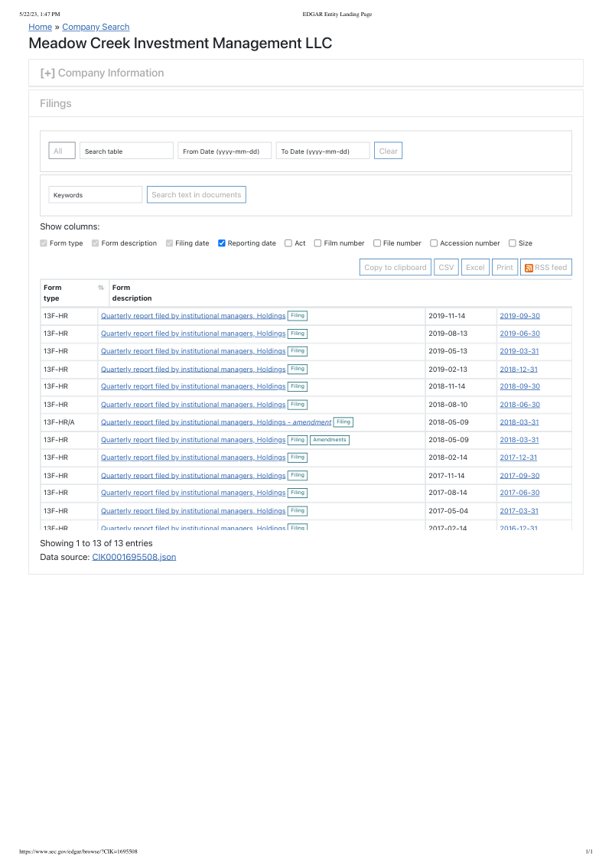Open the All form filter dropdown
Screen dimensions: 612x866
pyautogui.click(x=62, y=151)
